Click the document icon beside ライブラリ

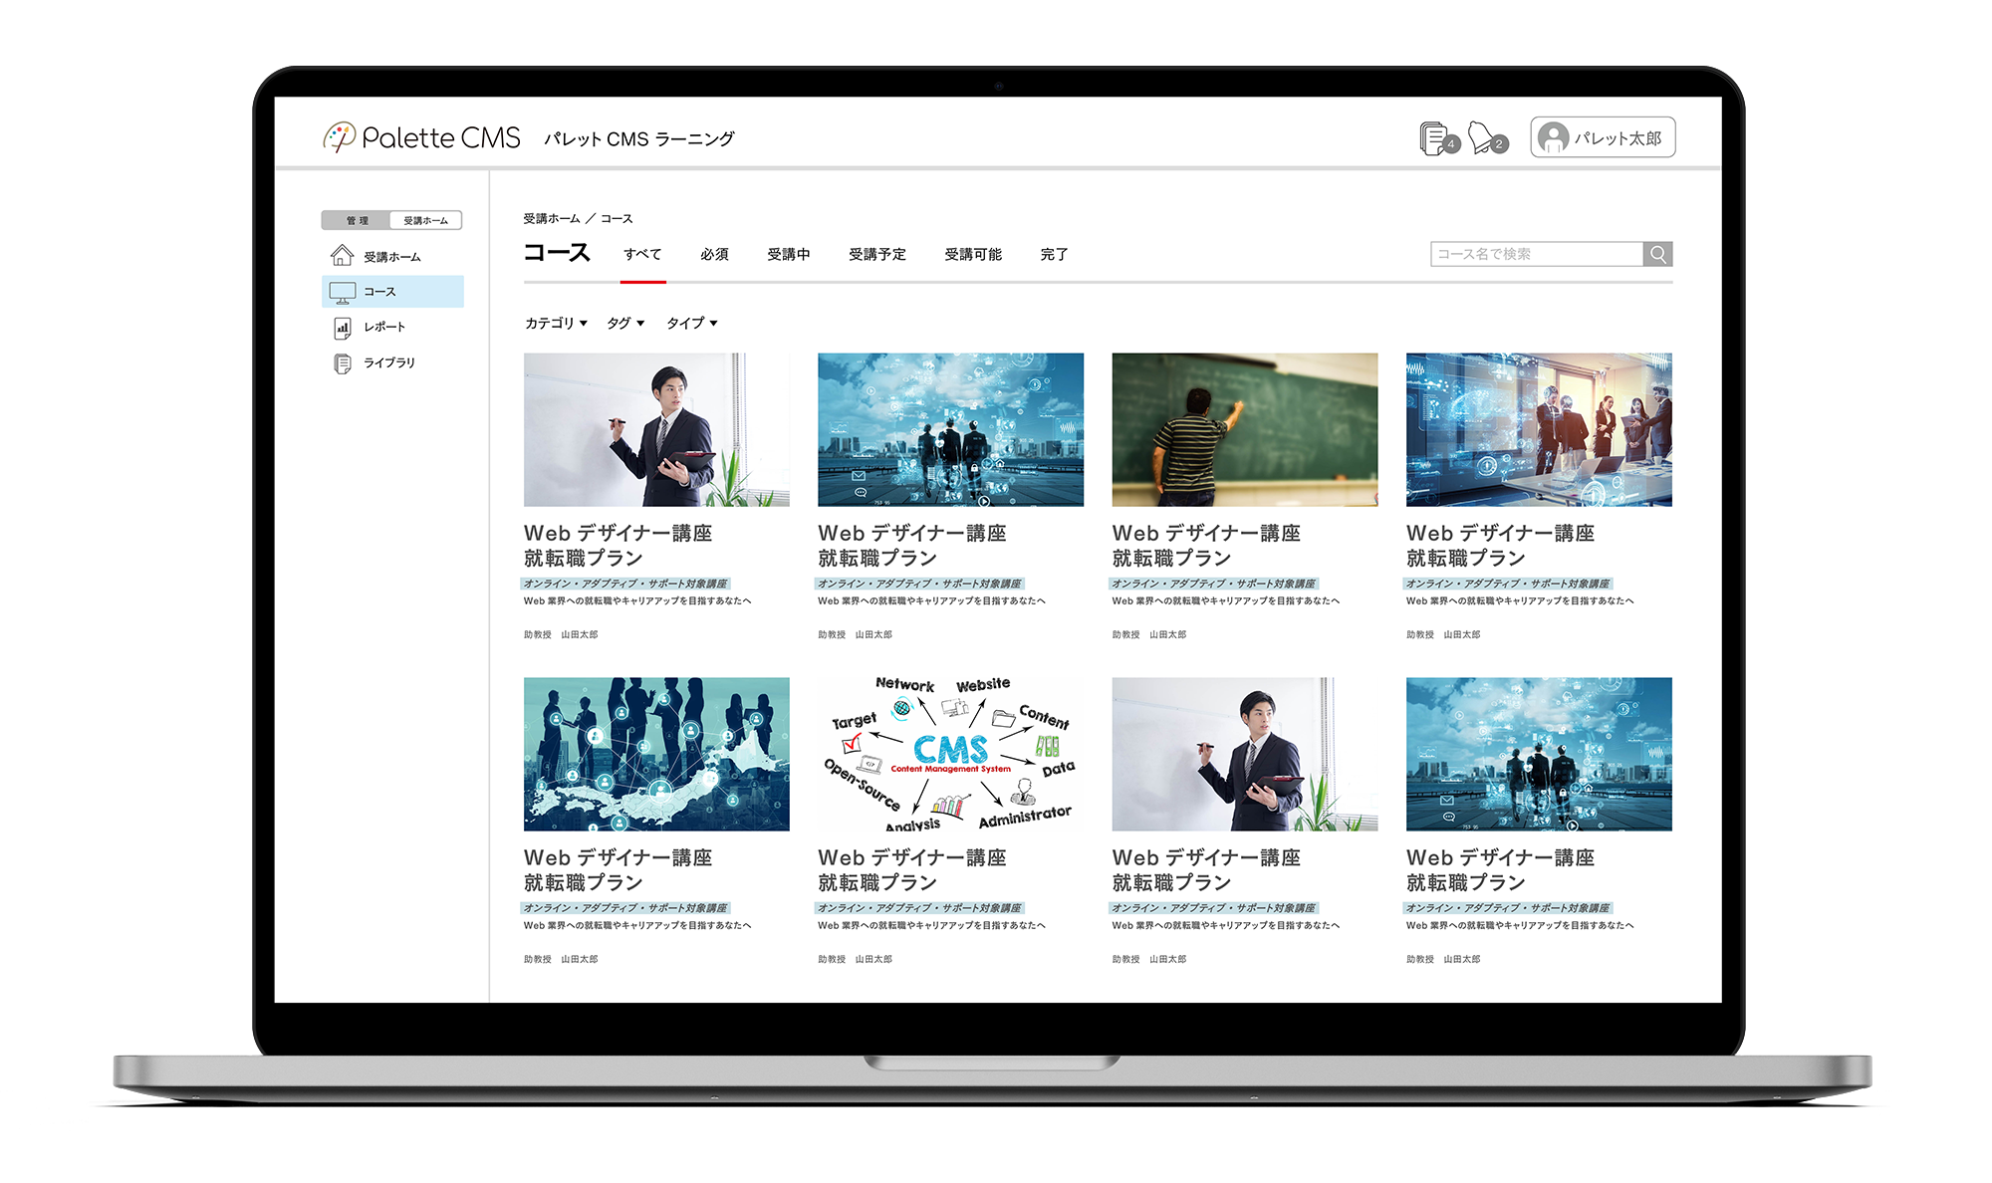click(x=342, y=362)
